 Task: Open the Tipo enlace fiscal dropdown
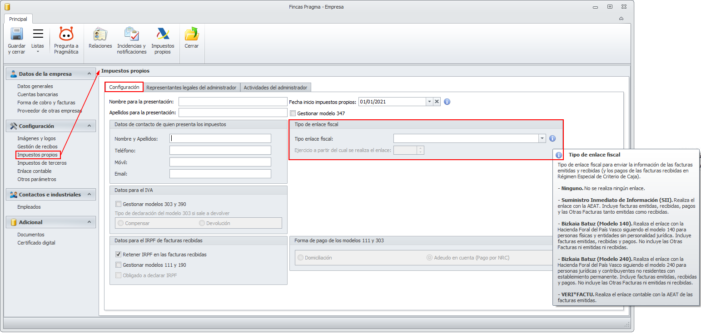(542, 138)
